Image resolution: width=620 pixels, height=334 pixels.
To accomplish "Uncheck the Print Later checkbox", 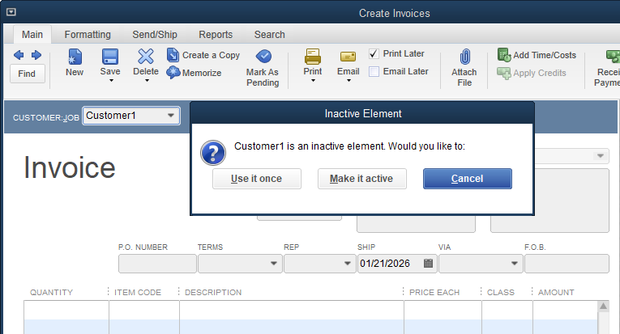I will (x=374, y=54).
